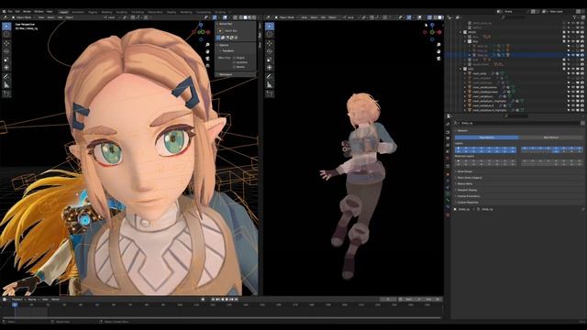The height and width of the screenshot is (330, 587).
Task: Activate the Cursor tool in left viewport
Action: [6, 35]
